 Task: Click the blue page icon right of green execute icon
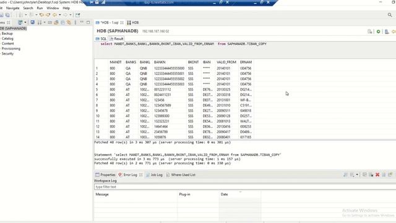pos(387,32)
